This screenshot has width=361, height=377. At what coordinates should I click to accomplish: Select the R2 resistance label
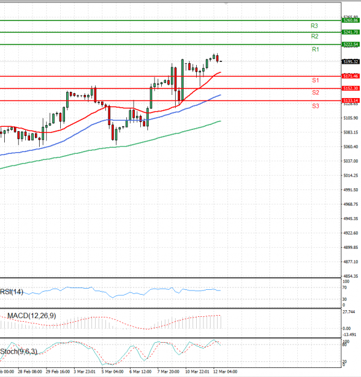(314, 37)
